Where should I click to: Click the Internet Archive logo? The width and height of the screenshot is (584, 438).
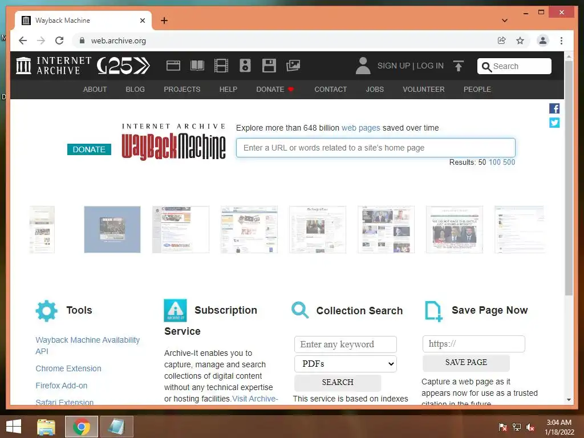(54, 66)
